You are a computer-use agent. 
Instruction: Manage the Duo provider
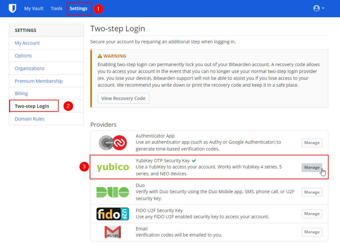[312, 192]
